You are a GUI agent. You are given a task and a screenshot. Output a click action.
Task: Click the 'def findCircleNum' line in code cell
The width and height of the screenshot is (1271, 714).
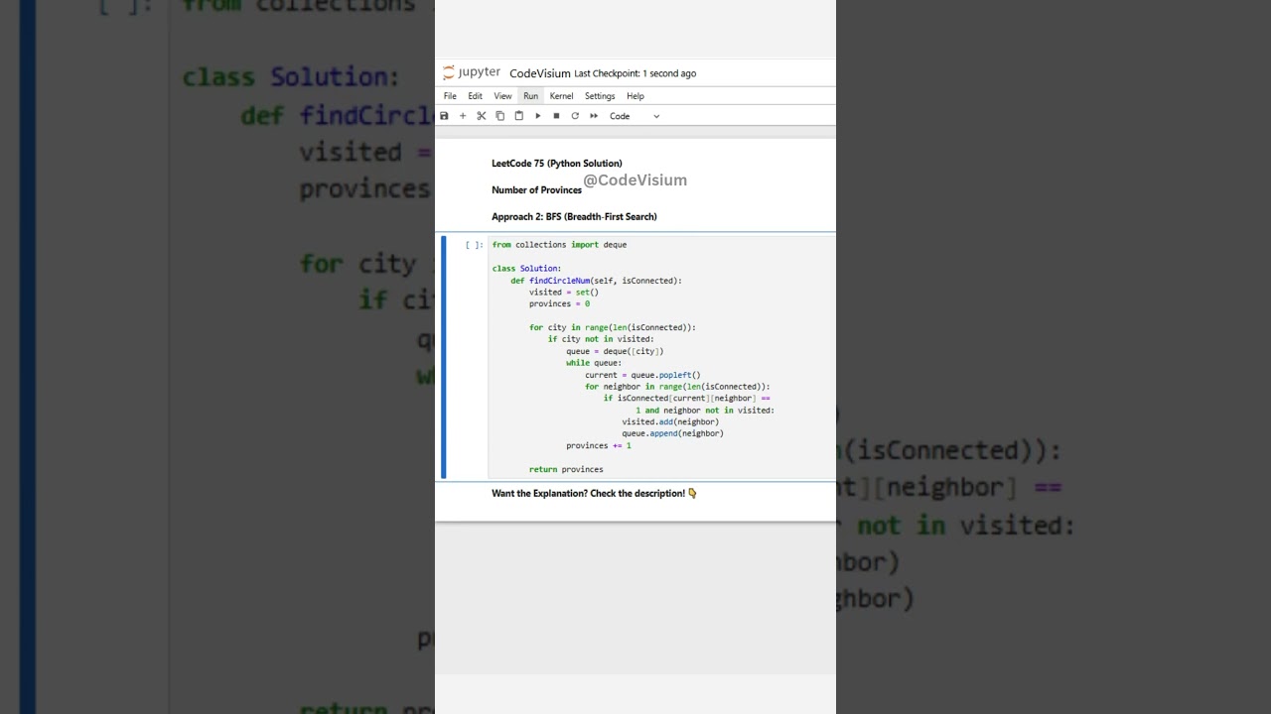[596, 281]
